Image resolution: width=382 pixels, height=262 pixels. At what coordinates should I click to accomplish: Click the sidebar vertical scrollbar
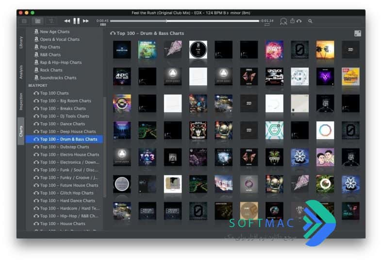(105, 147)
